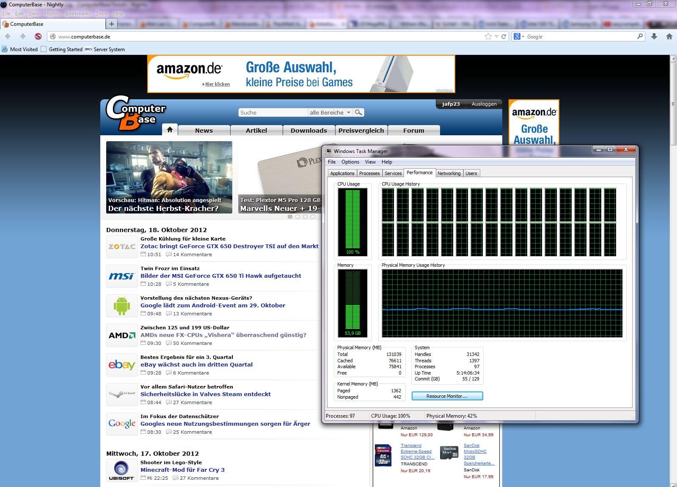Image resolution: width=677 pixels, height=487 pixels.
Task: Open the Minecraft-Mod für Far Cry 3 article
Action: click(182, 470)
